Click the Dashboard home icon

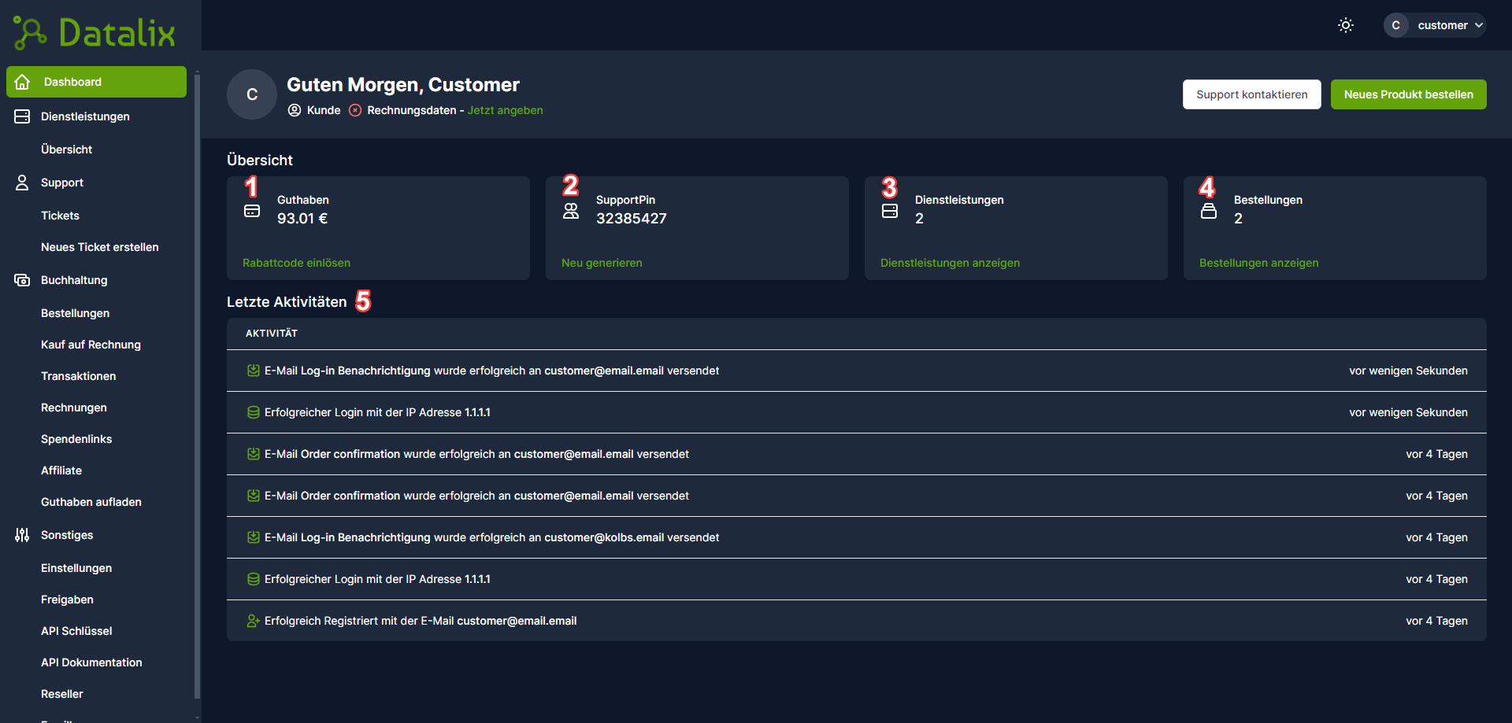(x=22, y=82)
